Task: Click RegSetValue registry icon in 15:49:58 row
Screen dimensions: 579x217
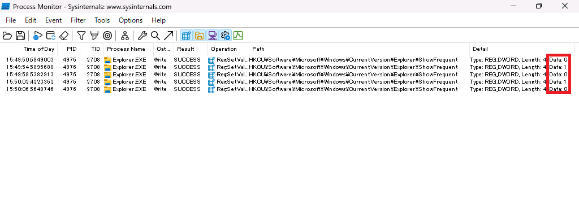Action: (211, 75)
